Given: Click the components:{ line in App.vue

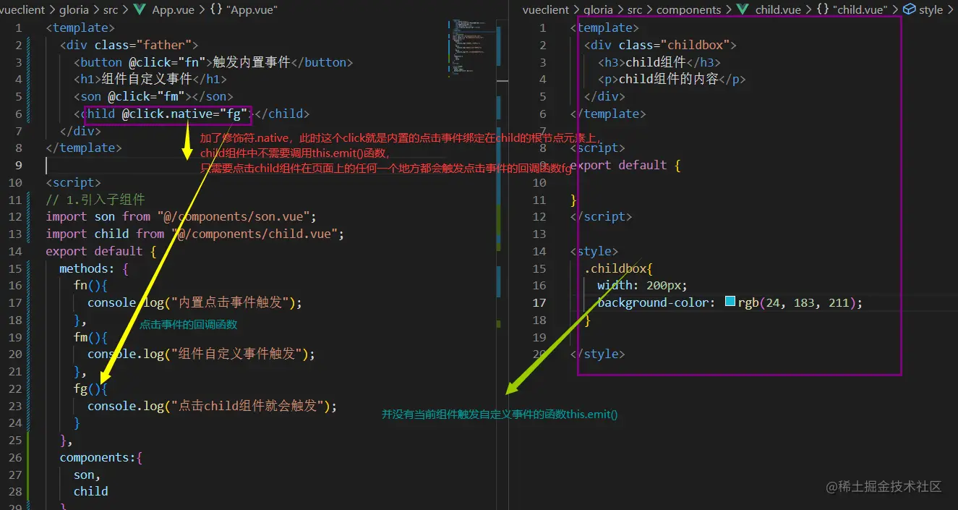Looking at the screenshot, I should click(101, 457).
